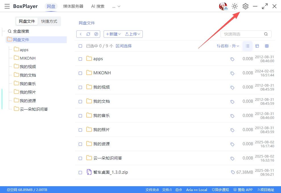Click the 网盘文件 breadcrumb link
This screenshot has width=281, height=193.
click(x=87, y=23)
